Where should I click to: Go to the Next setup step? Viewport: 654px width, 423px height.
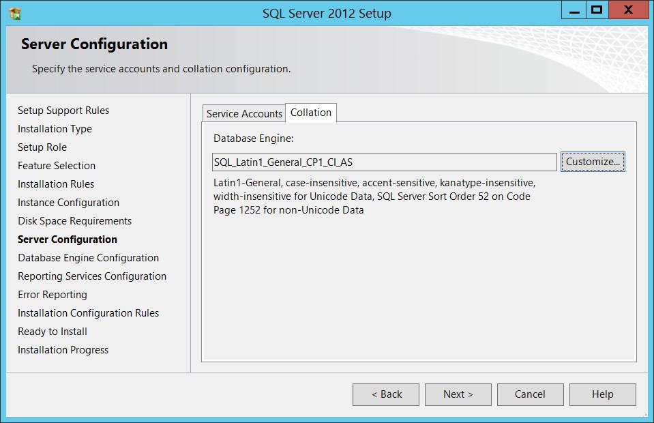(x=458, y=394)
